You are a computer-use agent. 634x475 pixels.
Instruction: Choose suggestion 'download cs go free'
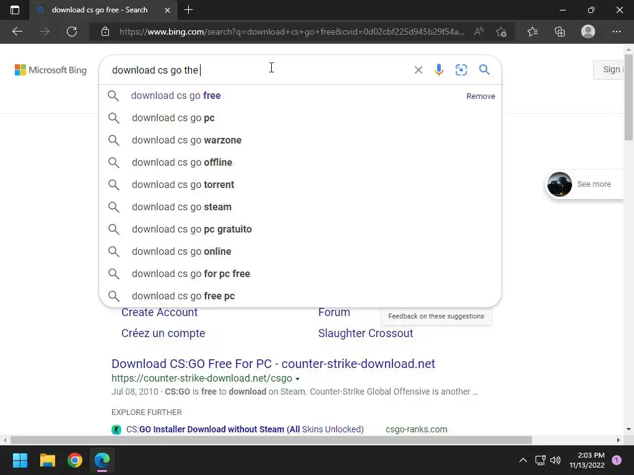tap(300, 96)
